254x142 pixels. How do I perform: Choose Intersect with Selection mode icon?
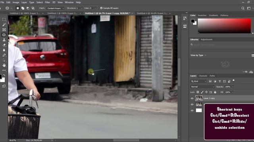(x=33, y=8)
